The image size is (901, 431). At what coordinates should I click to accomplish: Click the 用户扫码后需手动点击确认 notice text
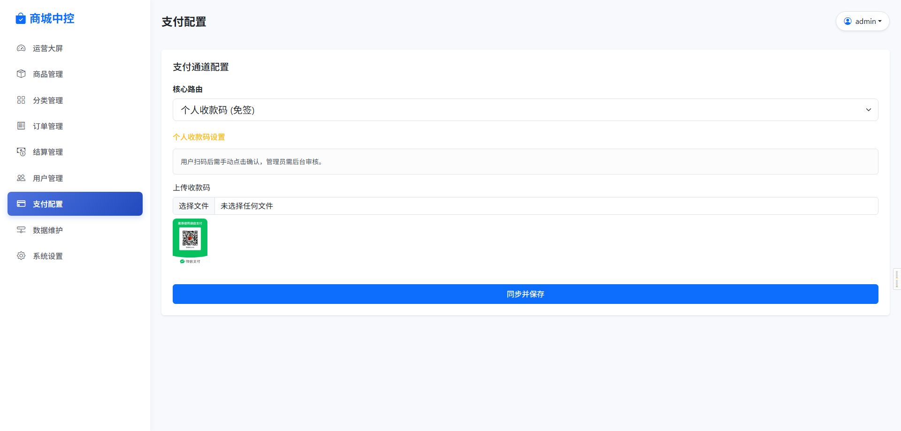[x=252, y=162]
